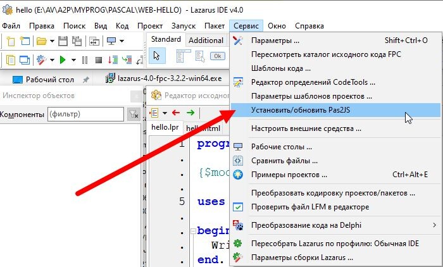Choose Пересобрать Lazarus по профилю: Обычная IDE
Image resolution: width=443 pixels, height=267 pixels.
pos(335,244)
